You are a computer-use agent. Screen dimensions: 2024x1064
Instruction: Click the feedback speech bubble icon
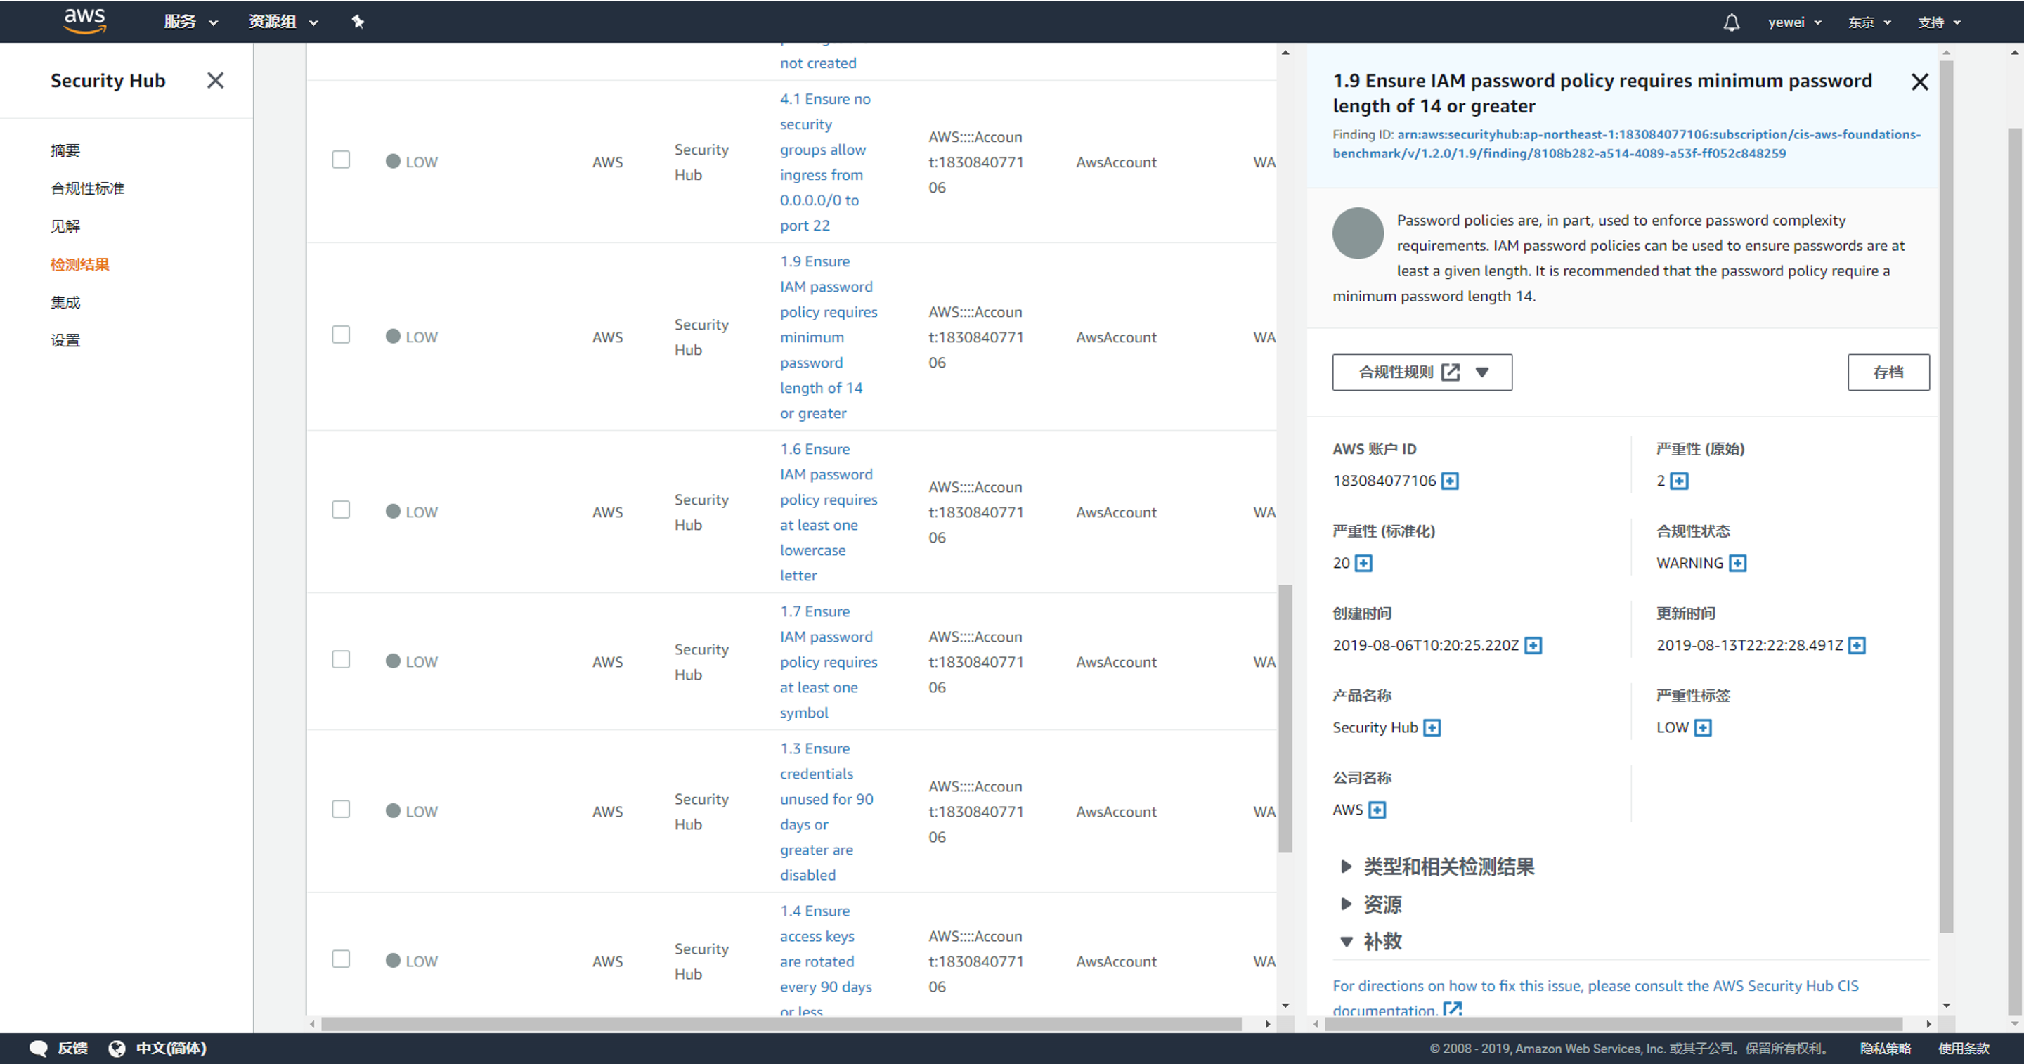pos(38,1049)
